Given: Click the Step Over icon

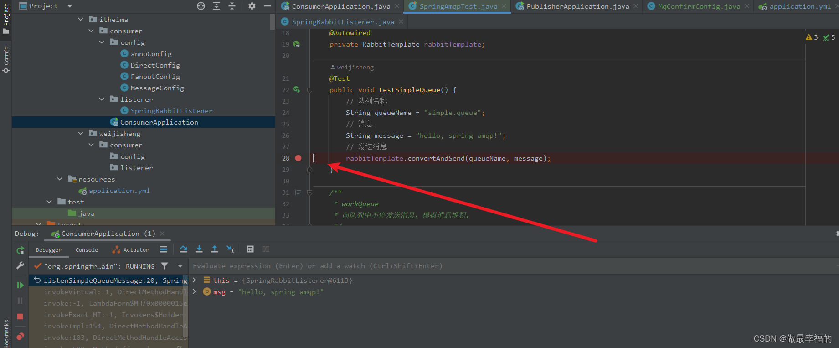Looking at the screenshot, I should pos(184,249).
